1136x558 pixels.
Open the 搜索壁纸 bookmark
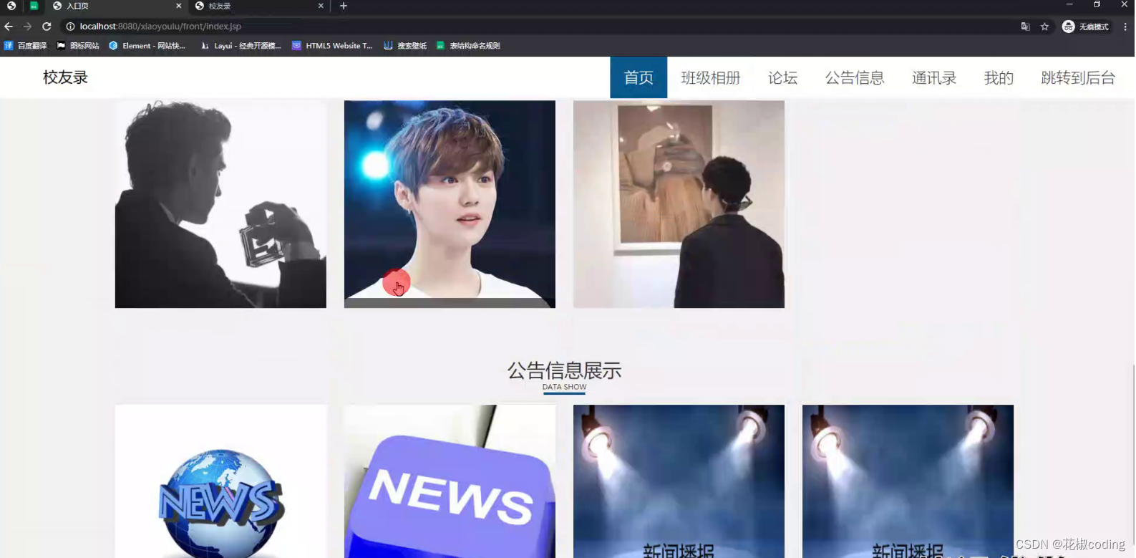[x=405, y=46]
